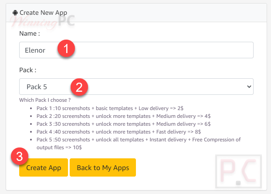Click the Pack 5 Instant delivery description
Screen dimensions: 271x194
[139, 144]
